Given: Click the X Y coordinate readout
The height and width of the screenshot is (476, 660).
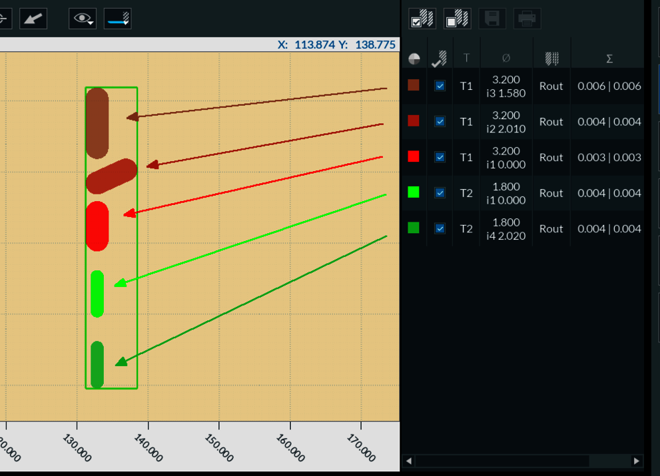Looking at the screenshot, I should point(336,45).
